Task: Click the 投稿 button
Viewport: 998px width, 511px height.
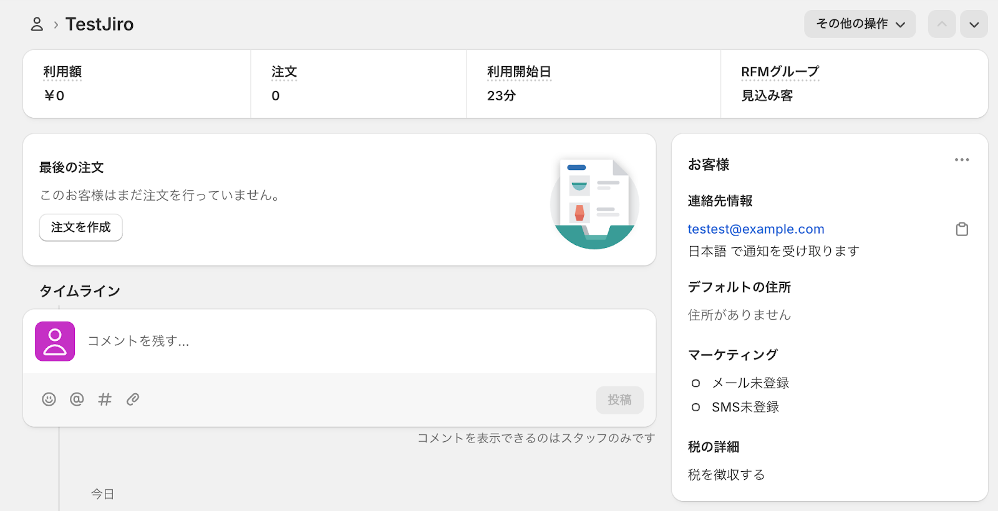Action: click(619, 400)
